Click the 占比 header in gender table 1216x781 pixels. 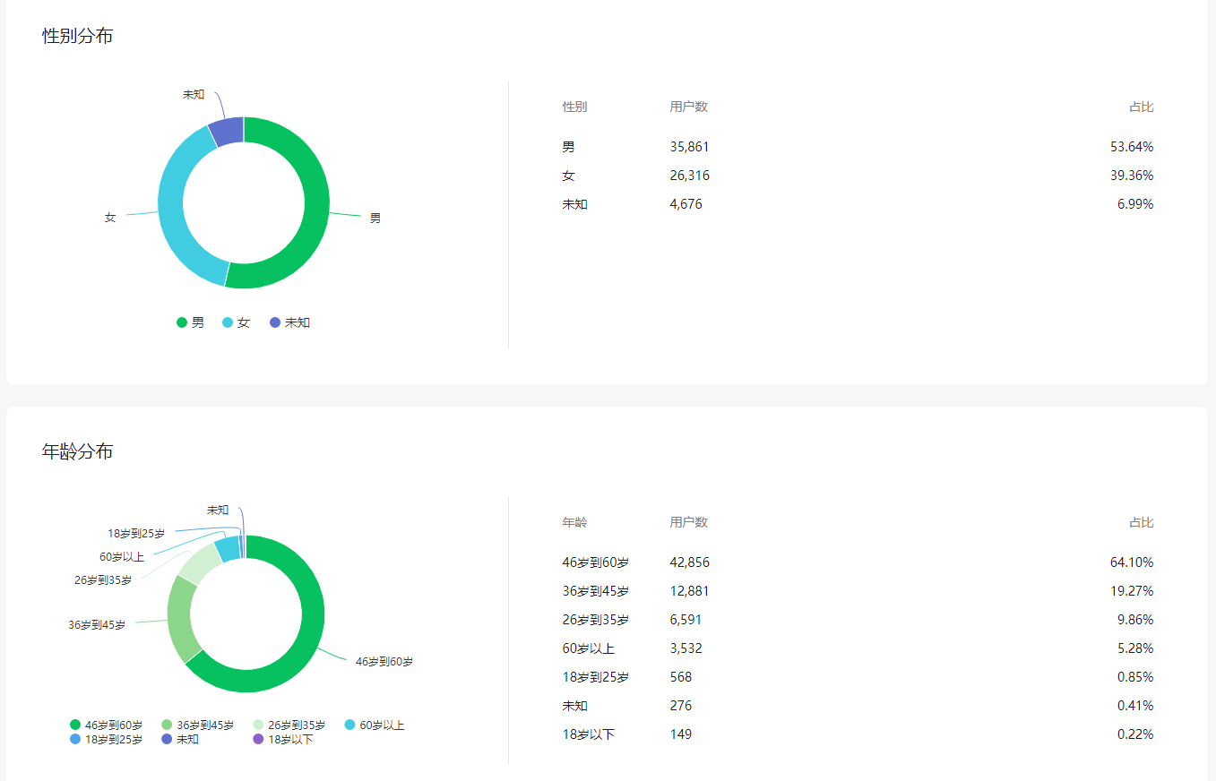(x=1141, y=107)
